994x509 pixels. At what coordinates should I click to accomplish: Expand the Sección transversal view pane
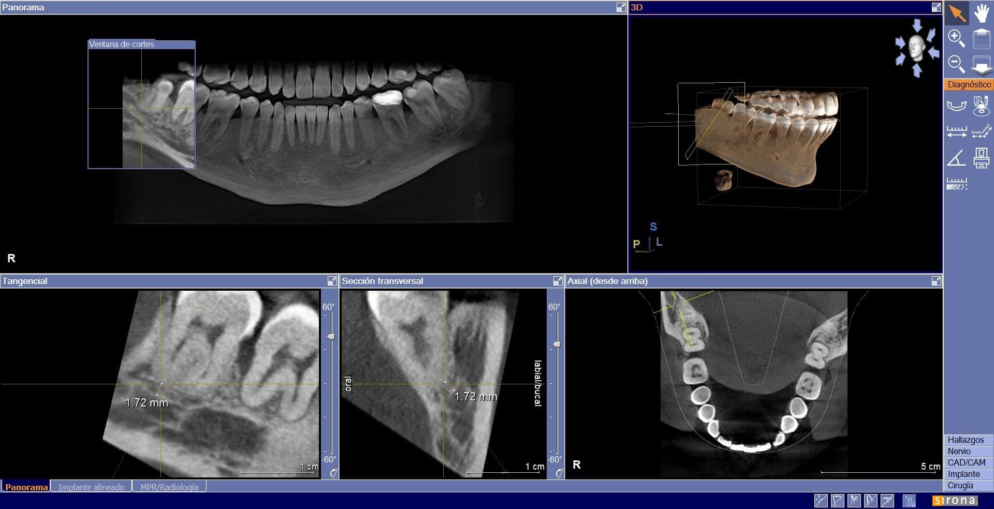[x=558, y=281]
